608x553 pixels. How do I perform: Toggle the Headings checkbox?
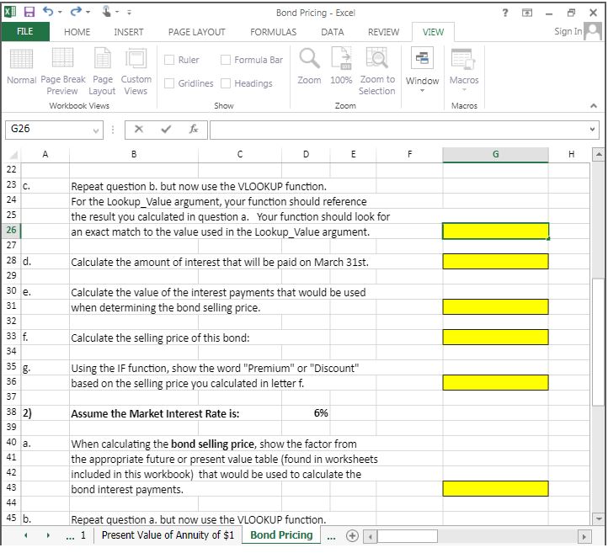click(x=226, y=83)
